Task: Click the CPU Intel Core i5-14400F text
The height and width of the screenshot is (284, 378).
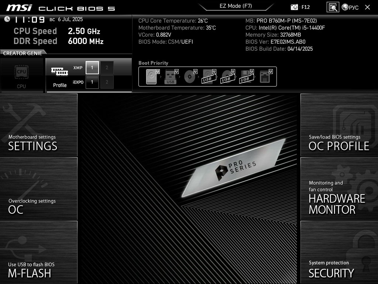Action: click(x=285, y=28)
